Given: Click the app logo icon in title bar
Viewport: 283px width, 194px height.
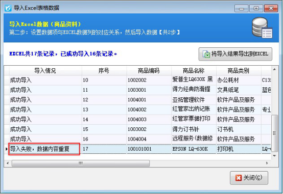Looking at the screenshot, I should click(x=8, y=8).
